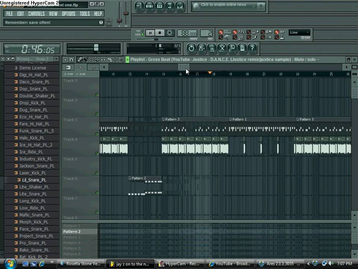Screen dimensions: 358x269
Task: Open the CHANNELS menu
Action: (x=37, y=14)
